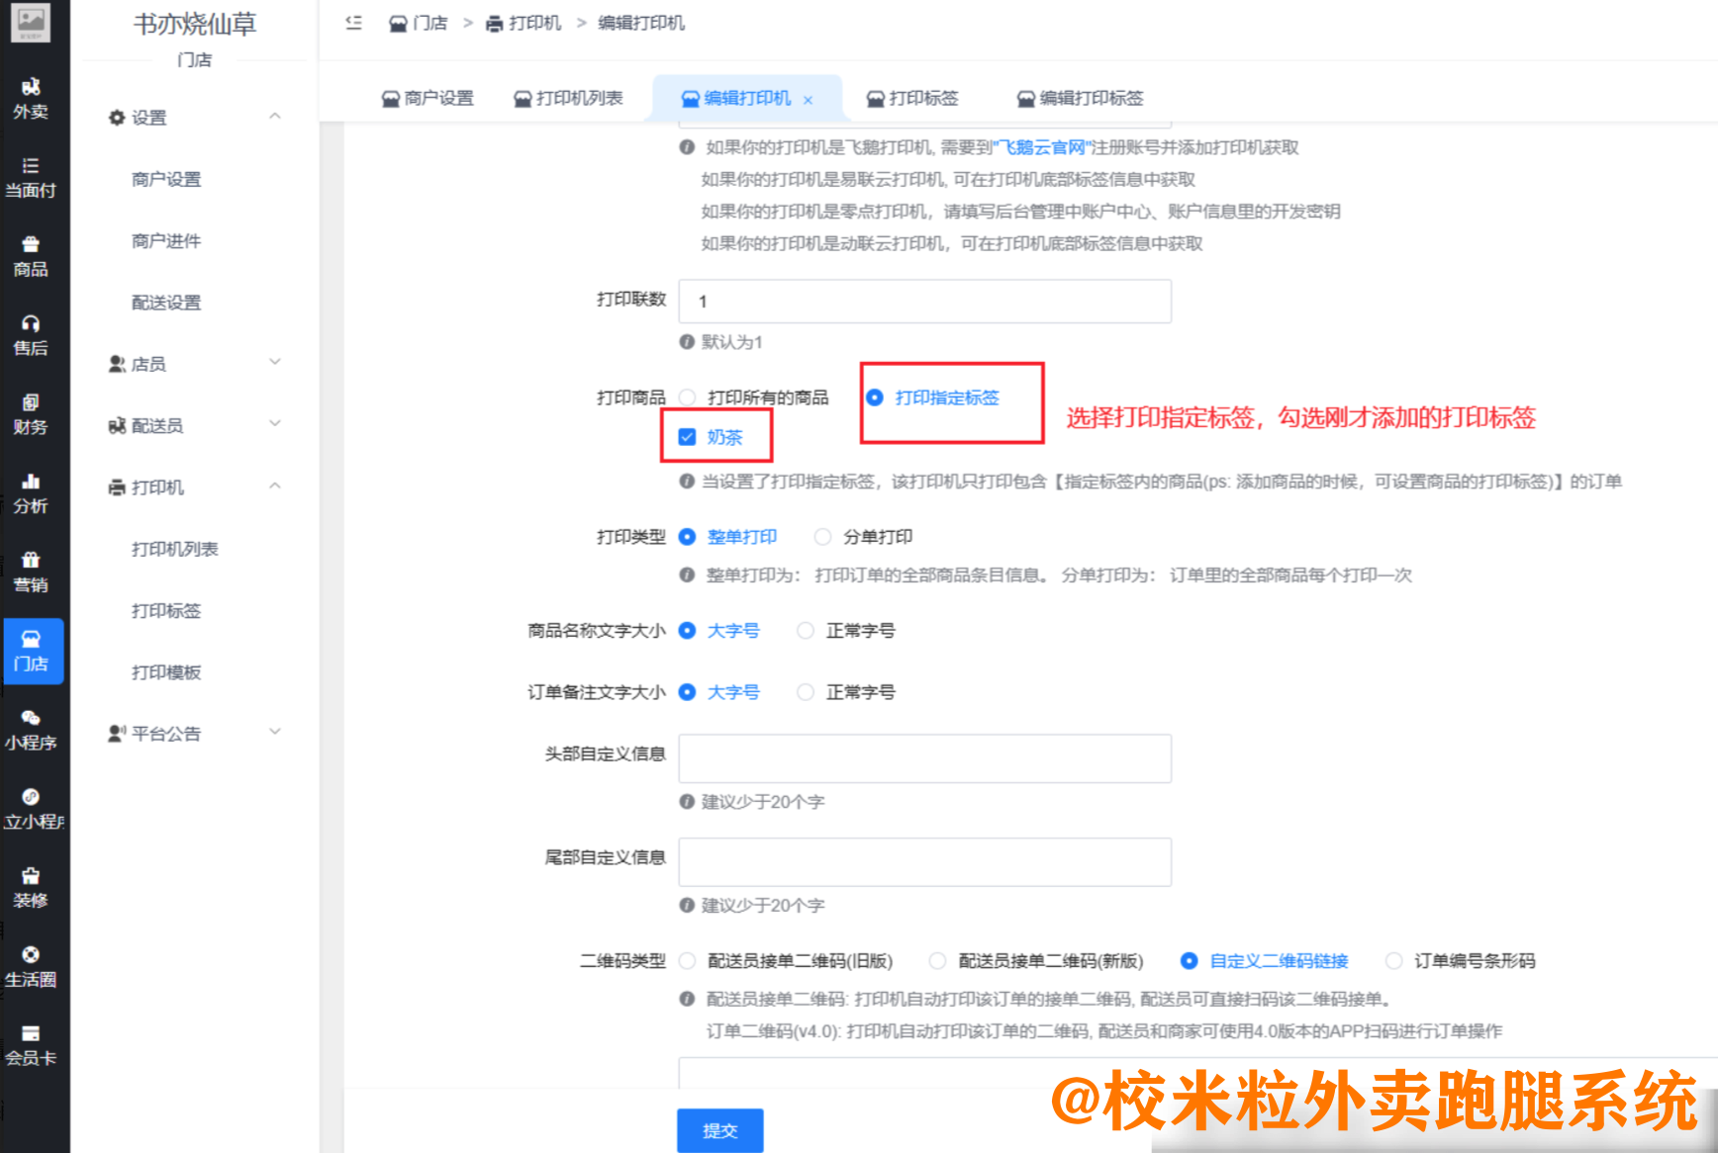Open the 商品 products section icon
The width and height of the screenshot is (1718, 1153).
pyautogui.click(x=33, y=252)
